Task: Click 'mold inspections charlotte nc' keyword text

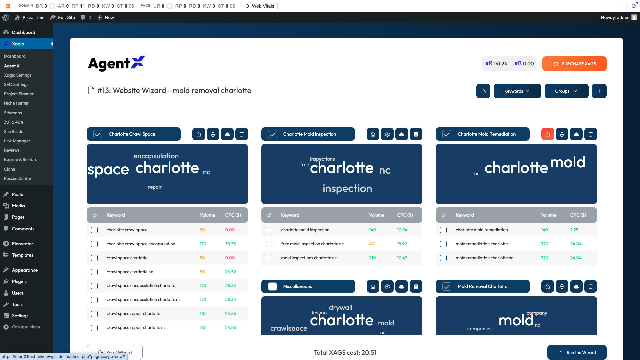Action: pyautogui.click(x=309, y=258)
